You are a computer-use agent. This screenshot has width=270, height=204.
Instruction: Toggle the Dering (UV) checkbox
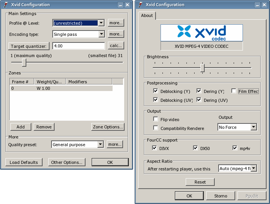(199, 100)
